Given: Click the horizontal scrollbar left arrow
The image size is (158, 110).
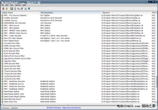Looking at the screenshot, I should 2,105.
